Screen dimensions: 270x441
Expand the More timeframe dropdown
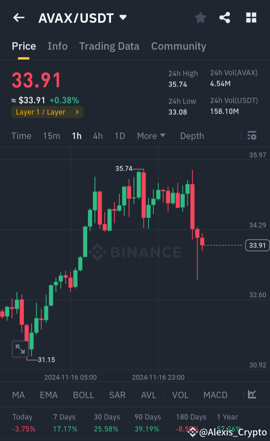[151, 136]
